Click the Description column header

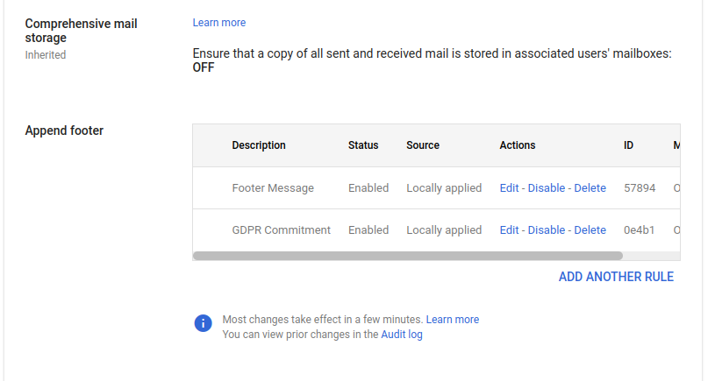(259, 145)
